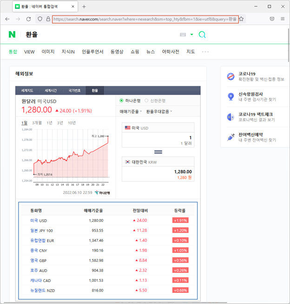Click the padlock site info icon

click(x=48, y=19)
